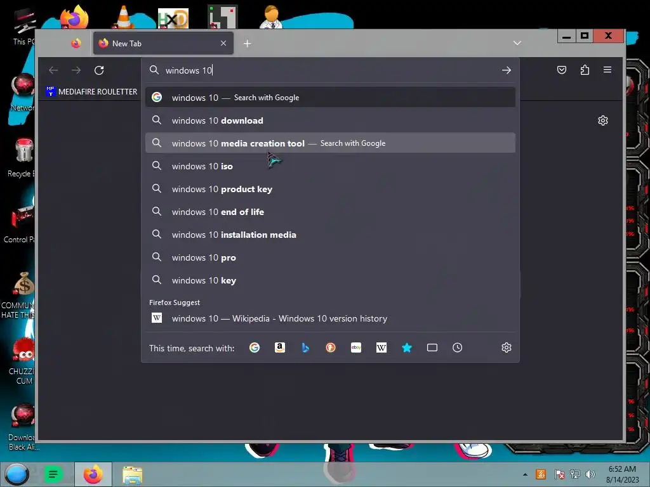Search this time with Google icon
This screenshot has height=487, width=650.
pyautogui.click(x=255, y=348)
